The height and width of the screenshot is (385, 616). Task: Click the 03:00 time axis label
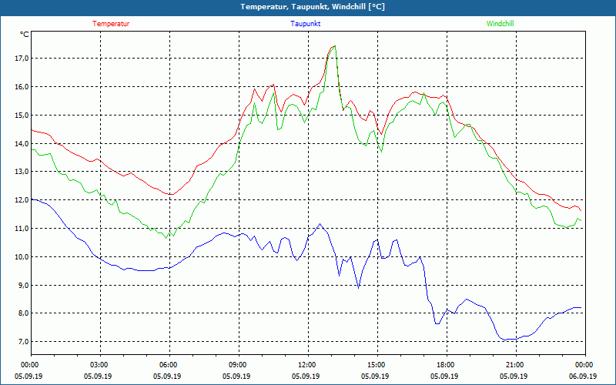(100, 365)
